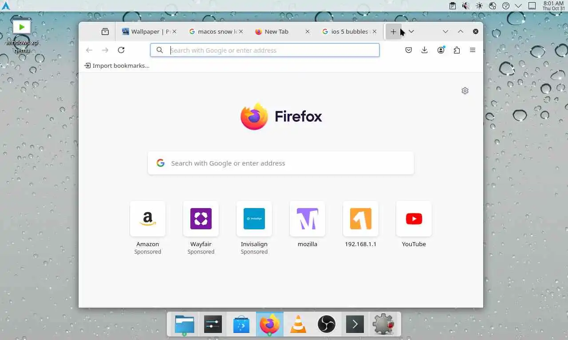The height and width of the screenshot is (340, 568).
Task: Click the address bar magnifier icon
Action: pyautogui.click(x=160, y=50)
